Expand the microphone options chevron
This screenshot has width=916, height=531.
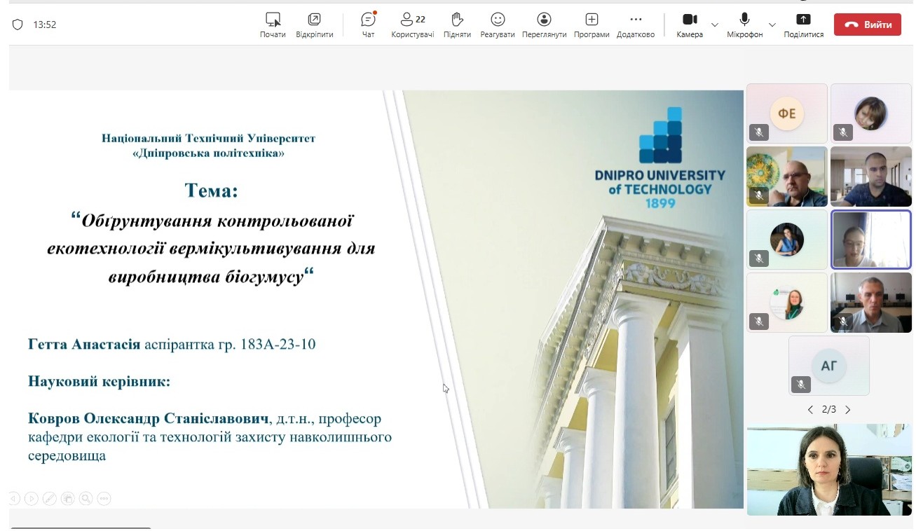pos(772,25)
